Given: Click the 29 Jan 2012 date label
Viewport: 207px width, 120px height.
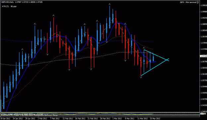Looking at the screenshot, I should 30,119.
